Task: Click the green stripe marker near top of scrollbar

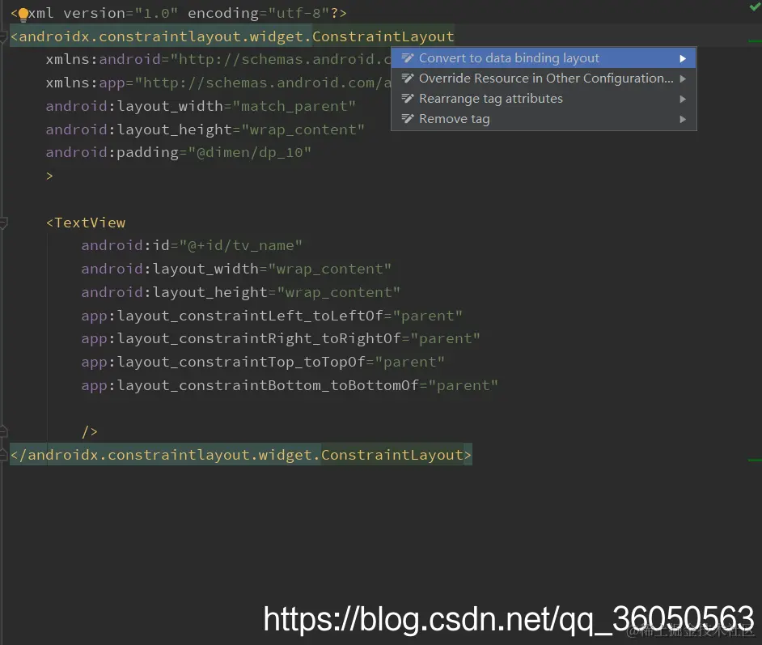Action: (756, 41)
